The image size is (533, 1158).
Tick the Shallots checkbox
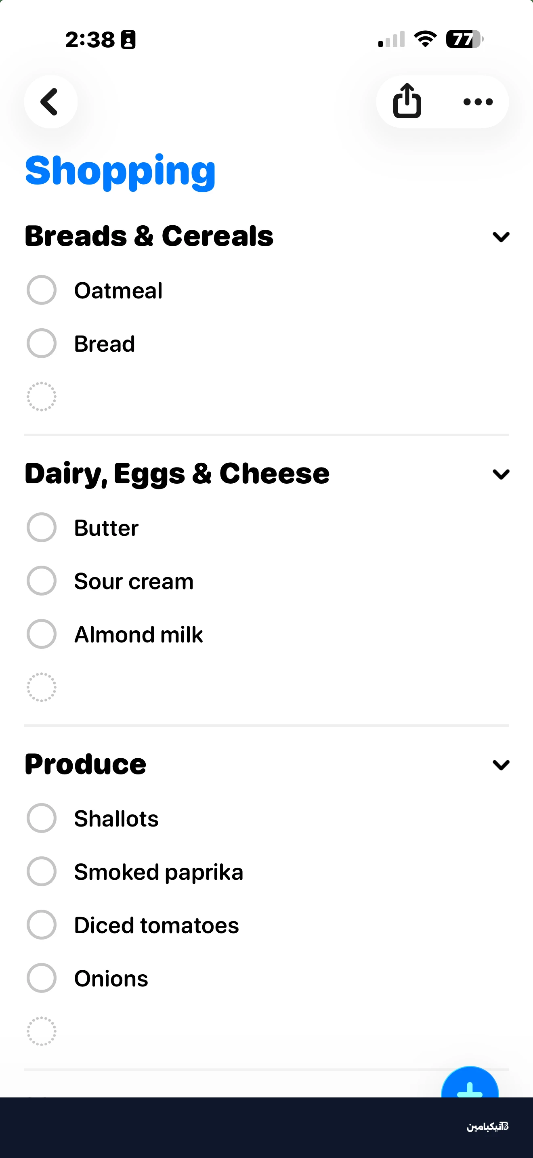tap(41, 818)
